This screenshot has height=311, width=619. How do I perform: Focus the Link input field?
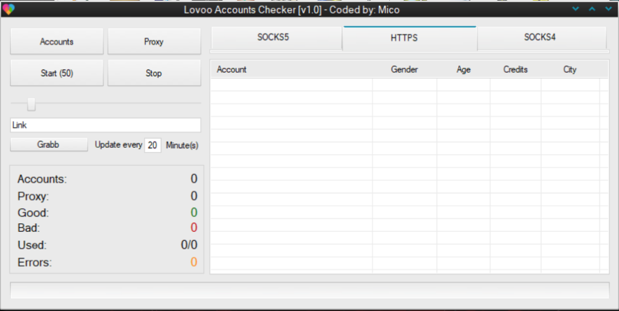[x=105, y=125]
